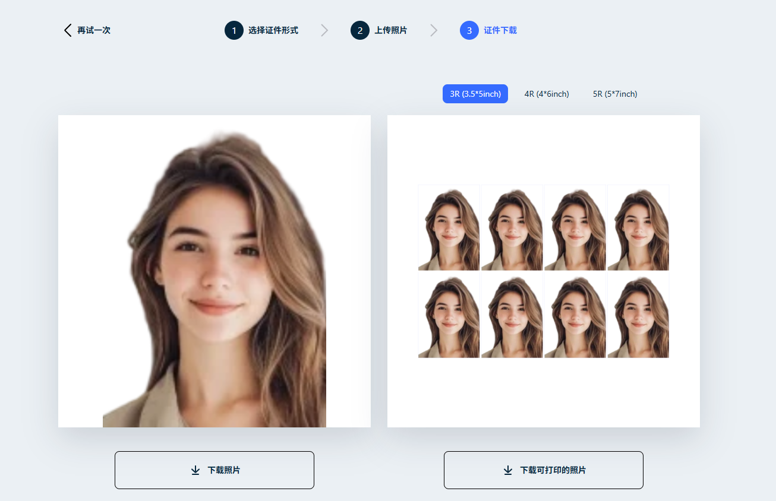The image size is (776, 501).
Task: Select the 3R (3.5*5inch) print size
Action: click(x=475, y=94)
